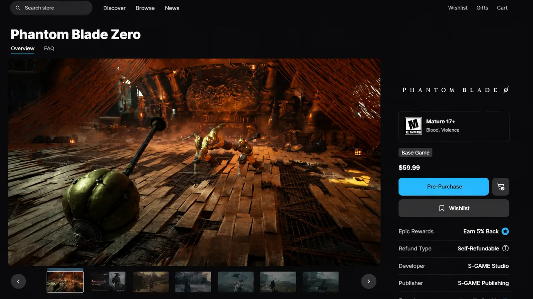Select the third media thumbnail
This screenshot has height=299, width=533.
click(151, 282)
